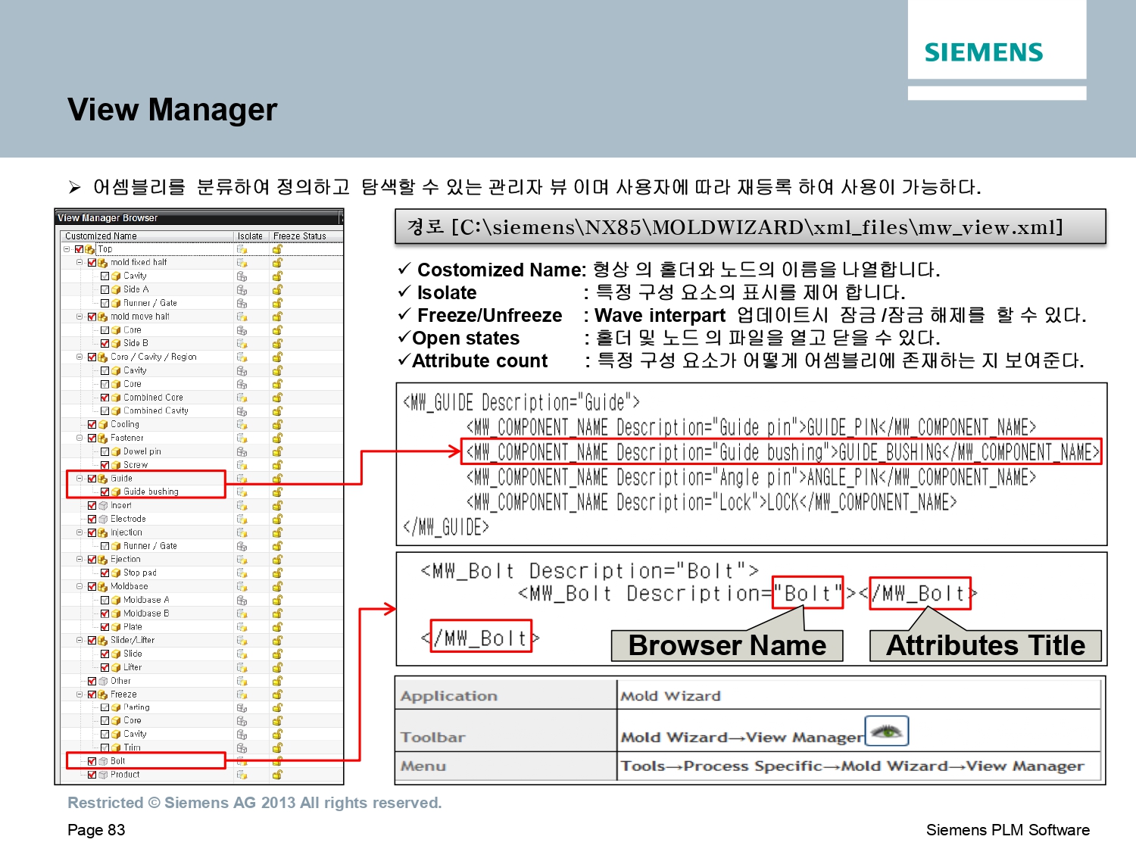
Task: Select the Other row label
Action: point(120,681)
